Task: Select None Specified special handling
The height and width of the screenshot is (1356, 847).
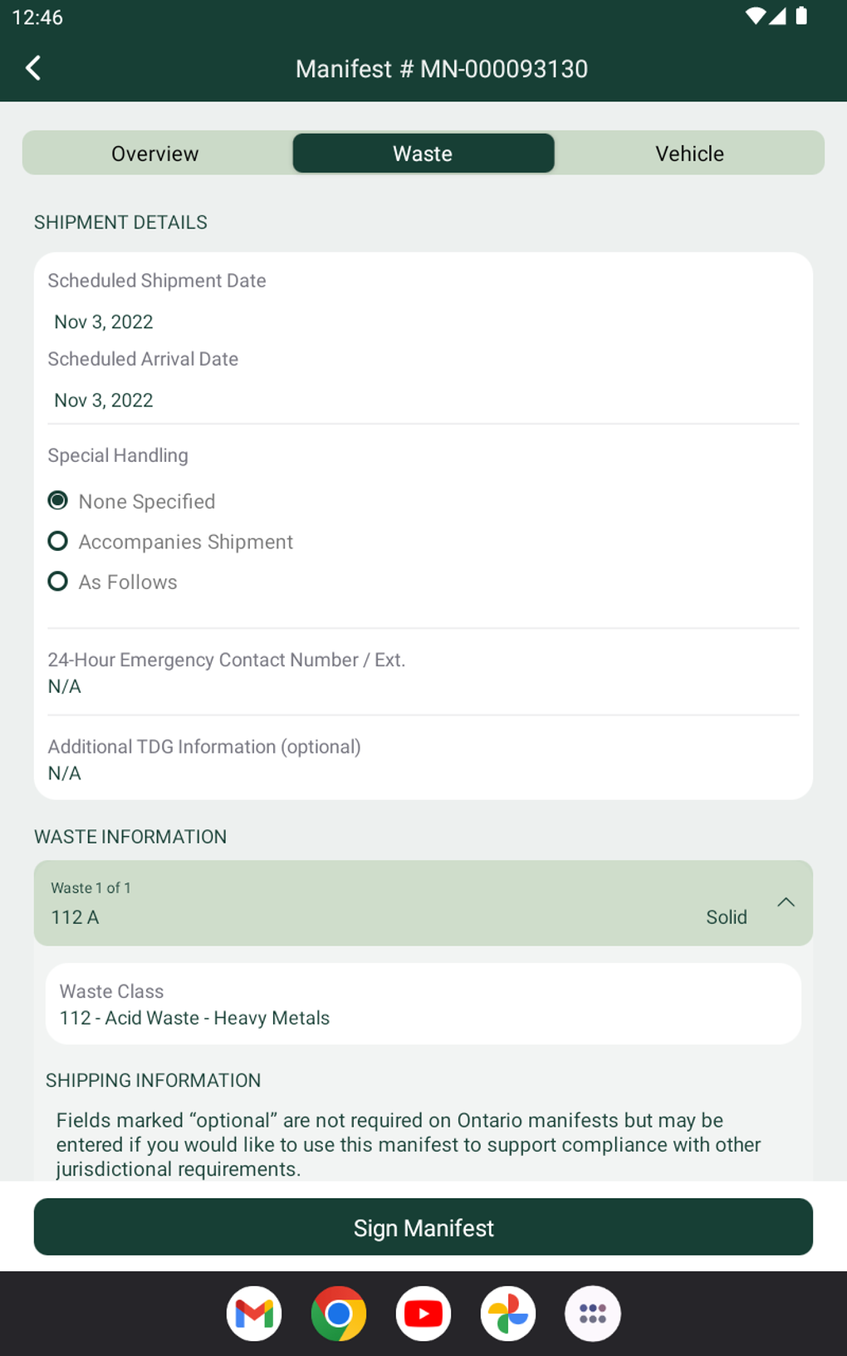Action: (x=58, y=501)
